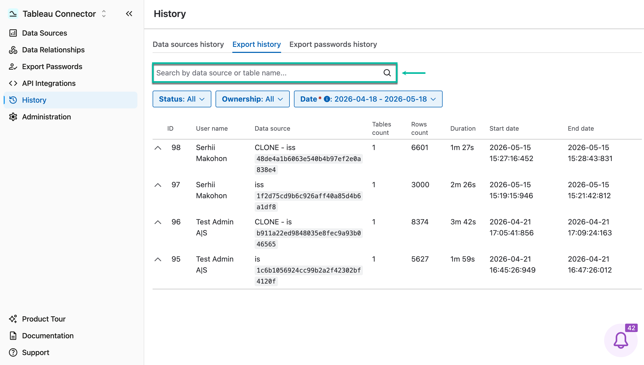Select the Export history tab

pyautogui.click(x=256, y=44)
